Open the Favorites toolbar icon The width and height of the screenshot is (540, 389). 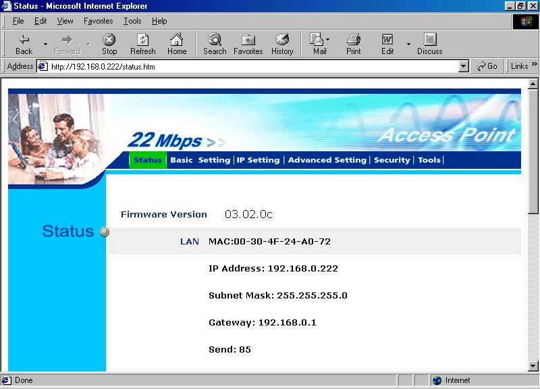click(x=248, y=44)
